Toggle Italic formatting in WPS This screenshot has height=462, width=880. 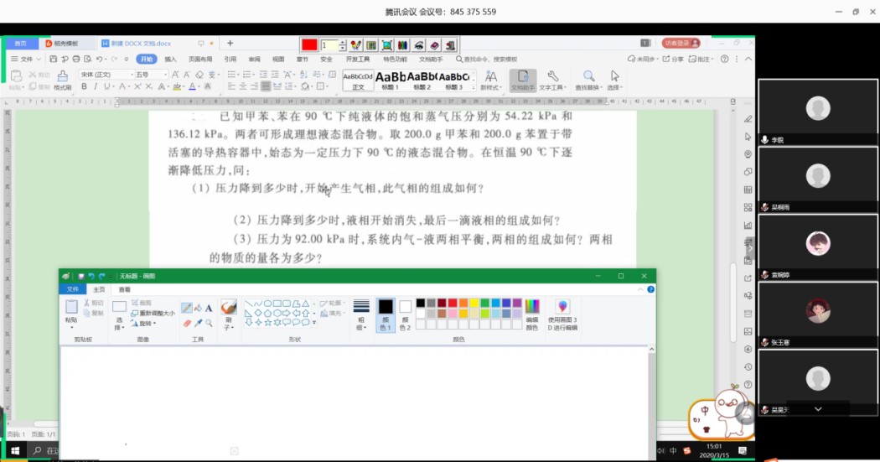(x=96, y=86)
